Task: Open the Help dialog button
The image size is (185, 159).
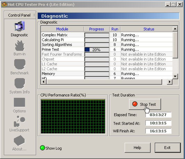Action: tap(137, 148)
